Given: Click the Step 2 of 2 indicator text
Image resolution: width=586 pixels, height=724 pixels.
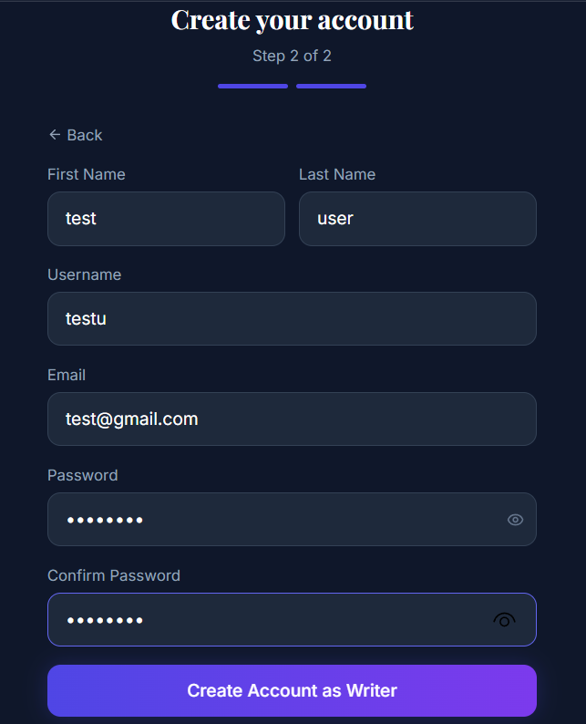Looking at the screenshot, I should (x=292, y=56).
